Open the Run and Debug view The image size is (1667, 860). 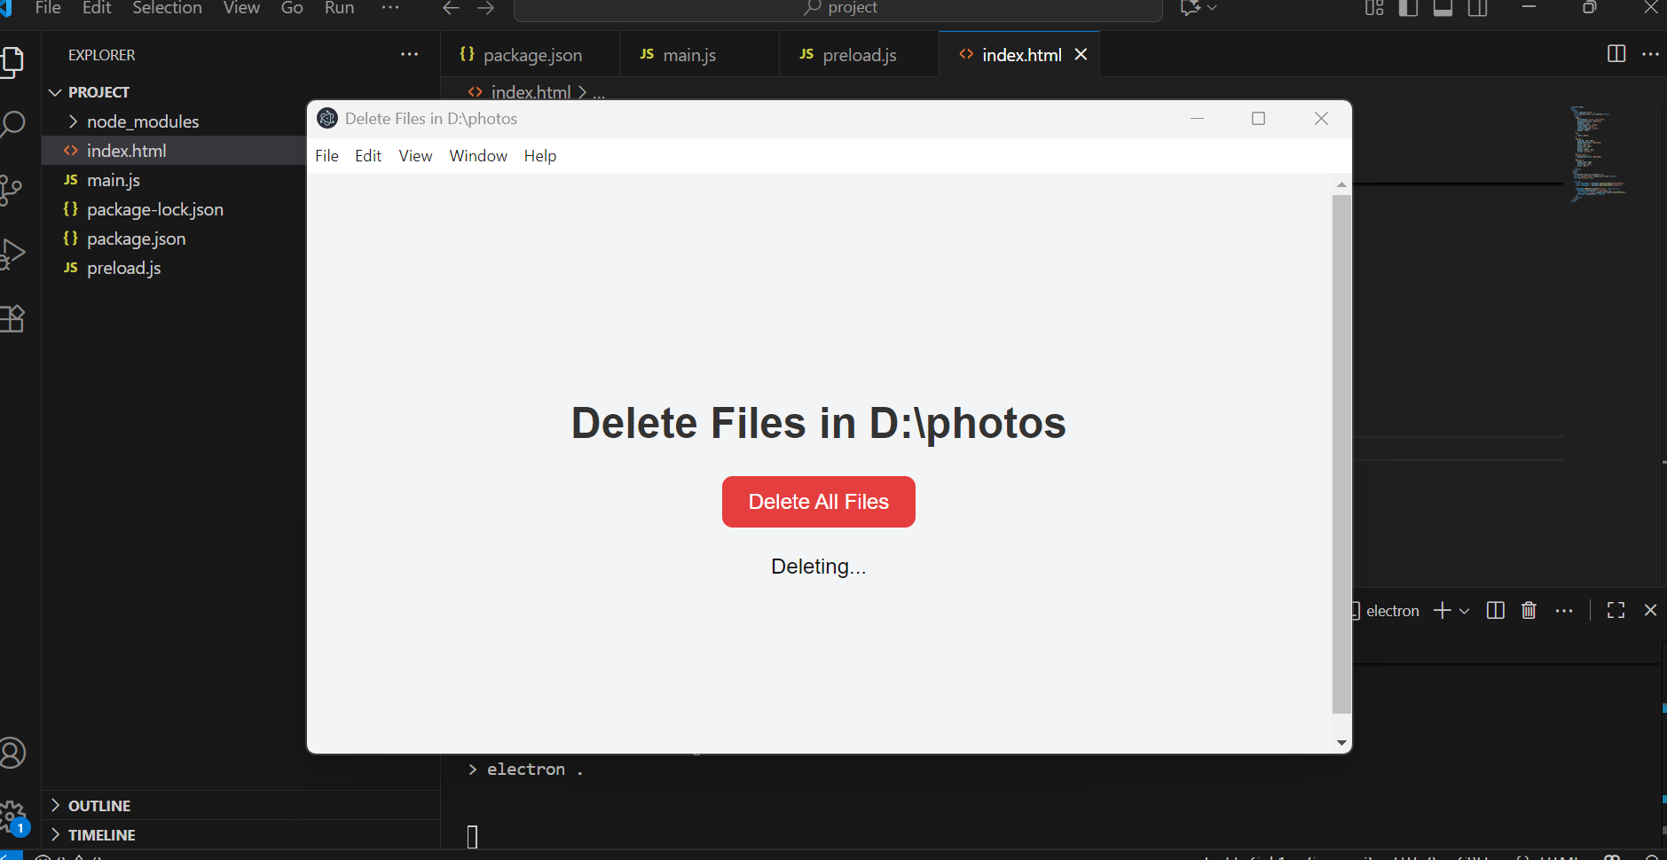pyautogui.click(x=15, y=254)
